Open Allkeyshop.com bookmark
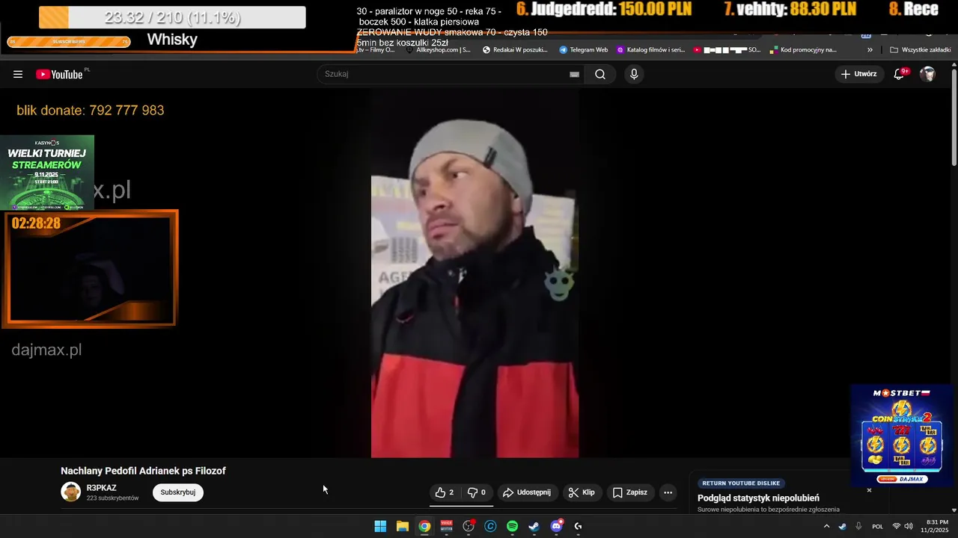The height and width of the screenshot is (538, 958). [x=439, y=50]
